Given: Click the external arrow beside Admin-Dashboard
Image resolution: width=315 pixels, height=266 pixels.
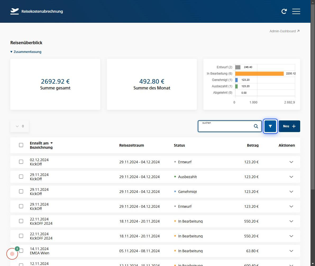Looking at the screenshot, I should click(298, 31).
